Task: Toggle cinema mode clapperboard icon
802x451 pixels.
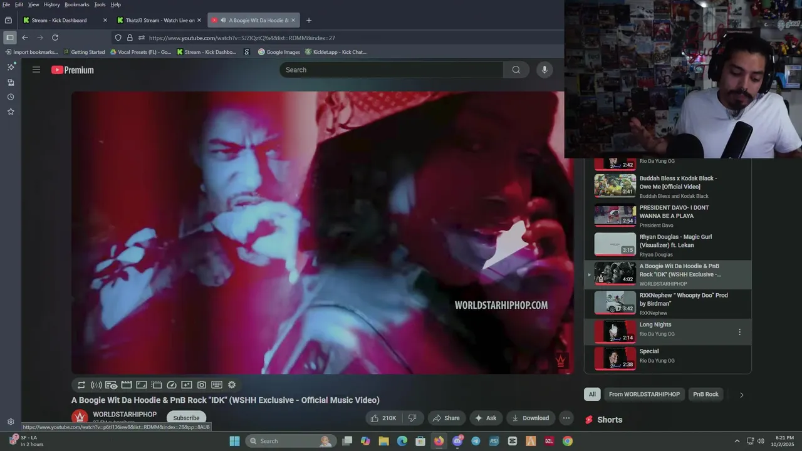Action: point(126,385)
